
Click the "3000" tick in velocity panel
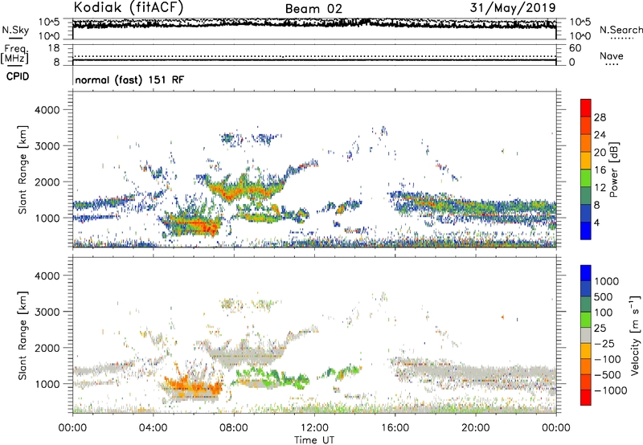tap(47, 312)
